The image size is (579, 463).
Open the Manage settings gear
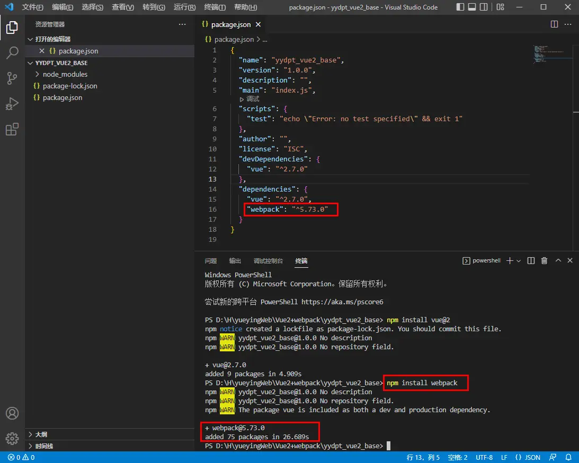coord(12,439)
